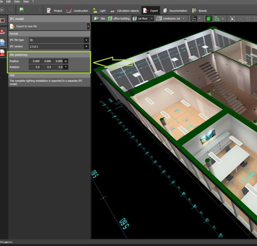This screenshot has height=246, width=257.
Task: Select the screenshot export icon in sidebar
Action: click(2, 20)
